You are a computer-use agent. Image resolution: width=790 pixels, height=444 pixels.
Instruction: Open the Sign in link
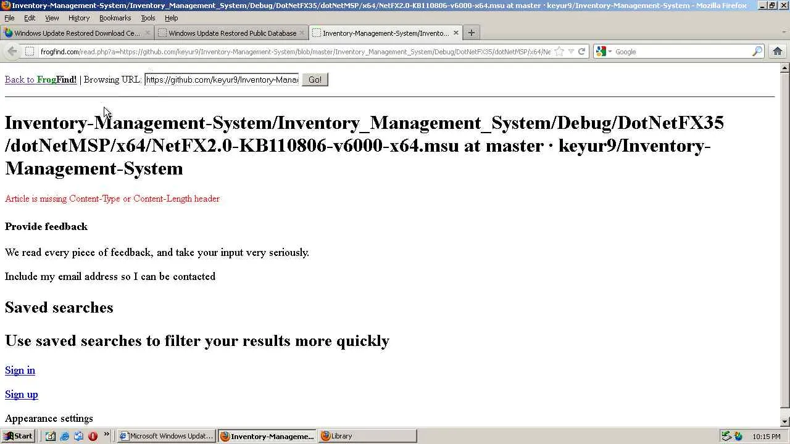click(20, 371)
